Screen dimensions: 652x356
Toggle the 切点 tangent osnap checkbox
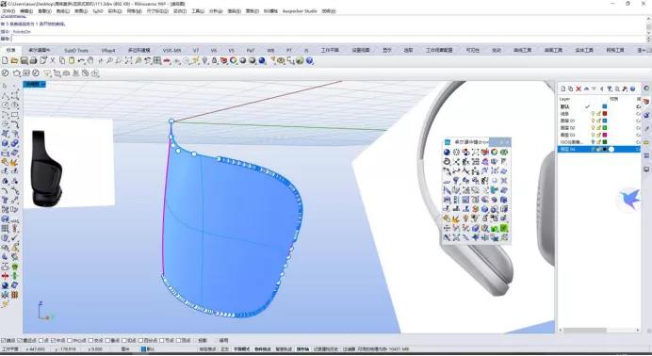(x=124, y=340)
